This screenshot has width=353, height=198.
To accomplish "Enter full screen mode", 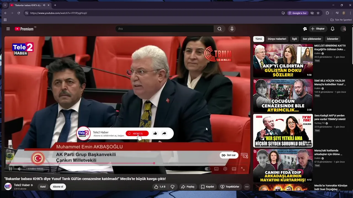I will click(243, 169).
